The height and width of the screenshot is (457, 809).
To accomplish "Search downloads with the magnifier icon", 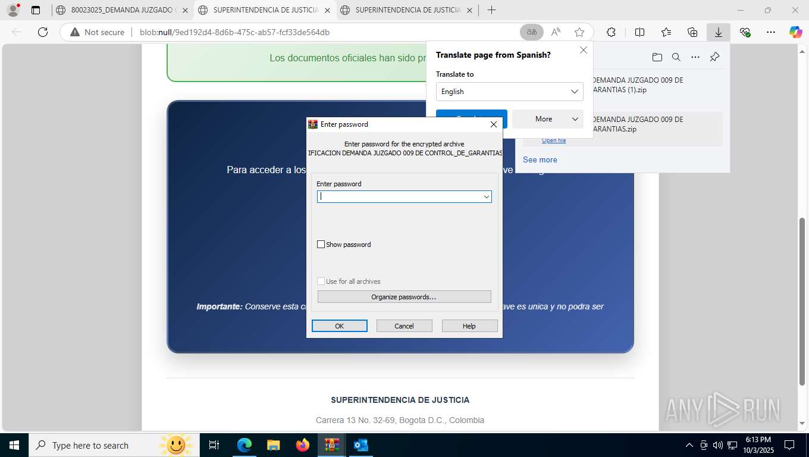I will pos(676,57).
